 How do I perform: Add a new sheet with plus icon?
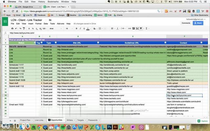tap(10, 121)
